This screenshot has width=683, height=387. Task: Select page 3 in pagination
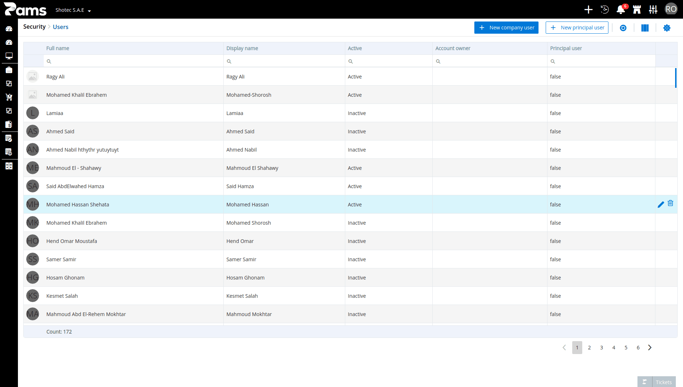(602, 348)
